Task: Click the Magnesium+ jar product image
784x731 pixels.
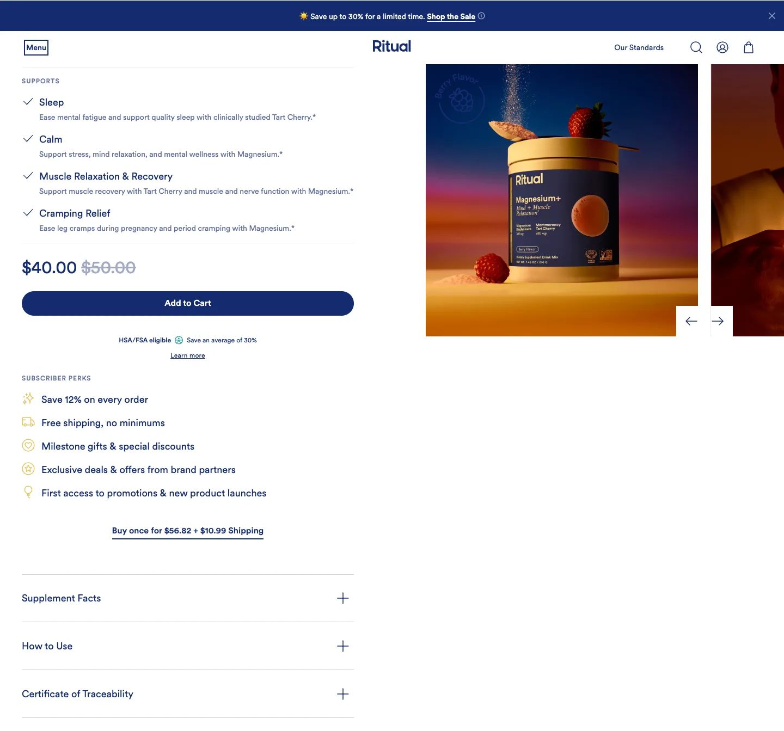Action: [x=562, y=200]
